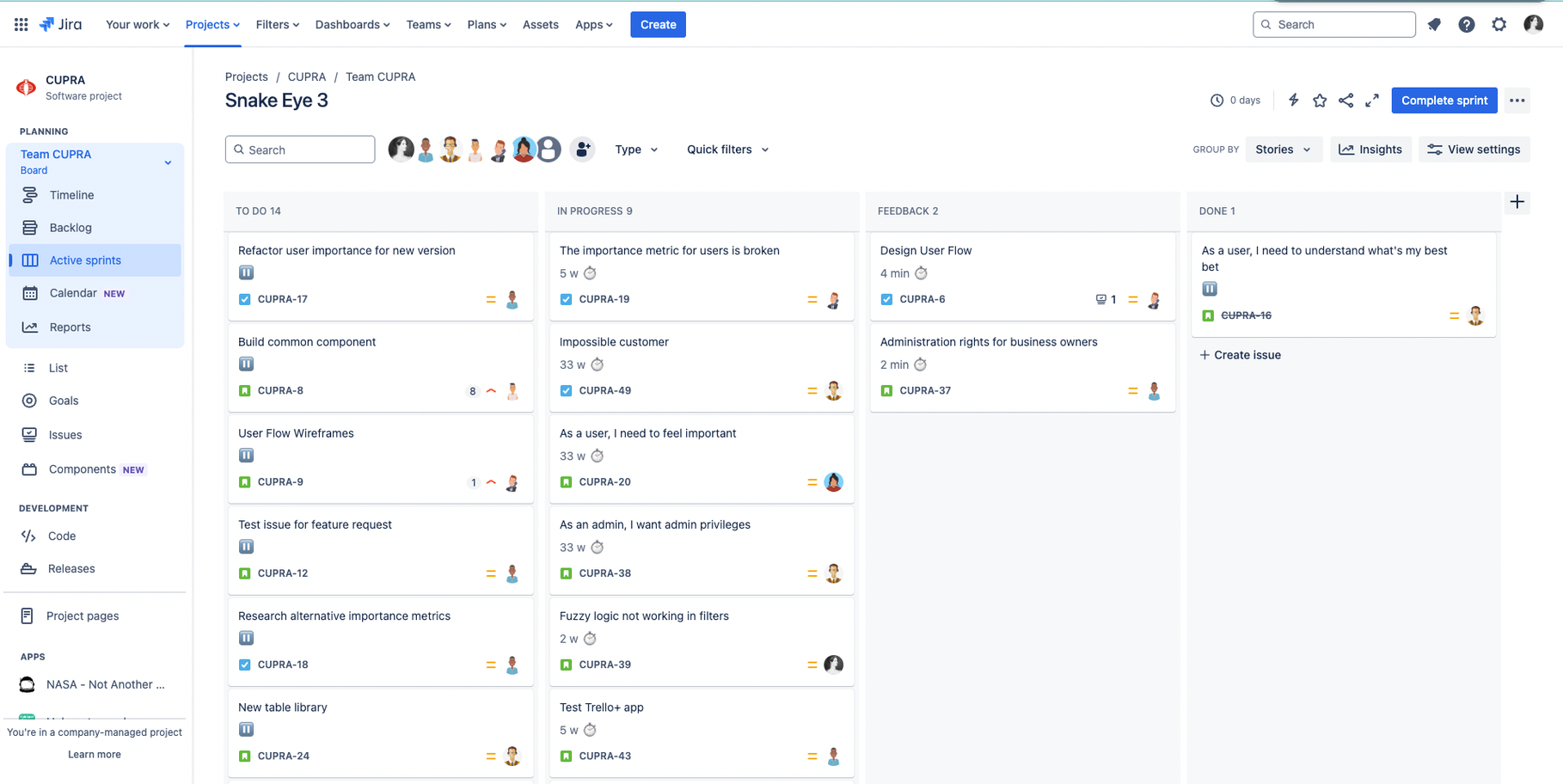Screen dimensions: 1563x784
Task: Open your profile avatar menu
Action: tap(1533, 24)
